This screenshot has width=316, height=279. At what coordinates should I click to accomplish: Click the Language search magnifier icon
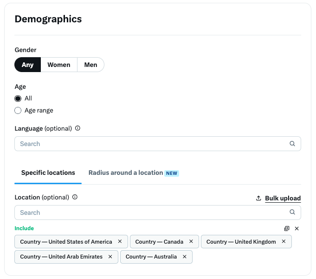pos(292,144)
